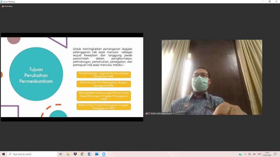The image size is (280, 157).
Task: Open the Windows notification center
Action: 275,154
